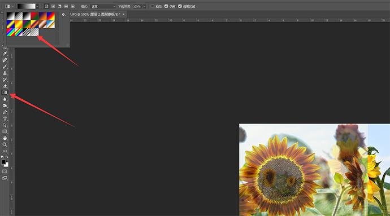This screenshot has height=216, width=390.
Task: Select the Hand tool
Action: 5,138
